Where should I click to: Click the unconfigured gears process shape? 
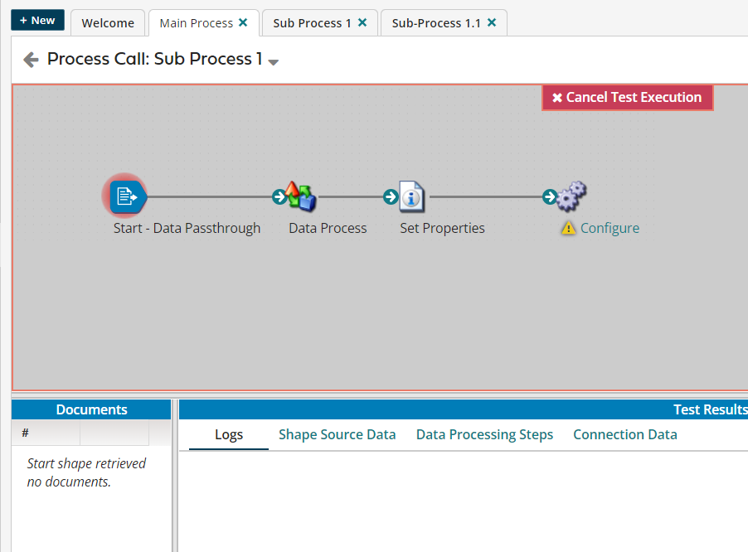571,196
